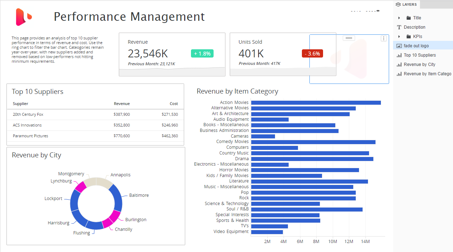
Task: Click the Action Movies bar in chart
Action: point(316,103)
